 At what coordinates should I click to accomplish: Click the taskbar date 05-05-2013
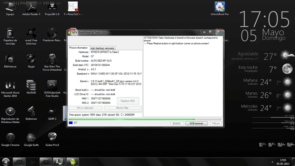[283, 164]
